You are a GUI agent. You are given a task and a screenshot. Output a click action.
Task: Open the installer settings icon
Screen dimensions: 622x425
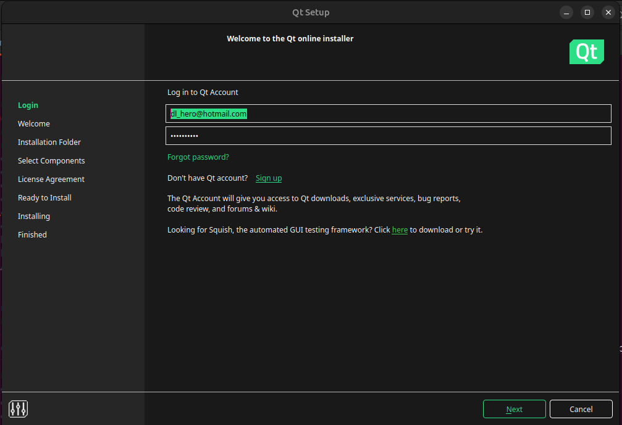(x=19, y=409)
